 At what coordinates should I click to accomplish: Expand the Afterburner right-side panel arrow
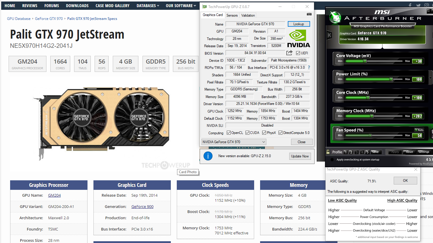pyautogui.click(x=431, y=78)
